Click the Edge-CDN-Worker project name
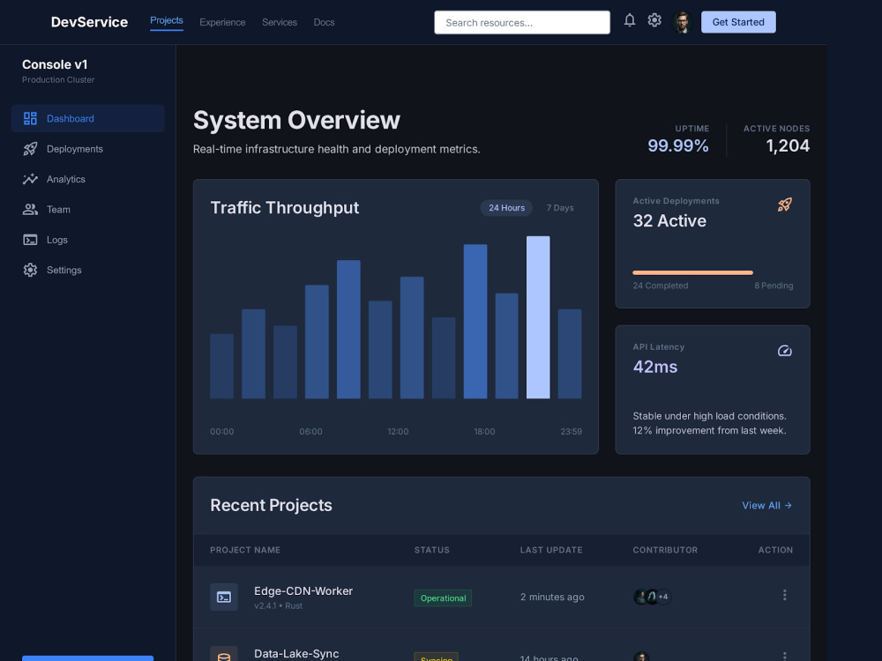The height and width of the screenshot is (661, 882). pos(303,590)
